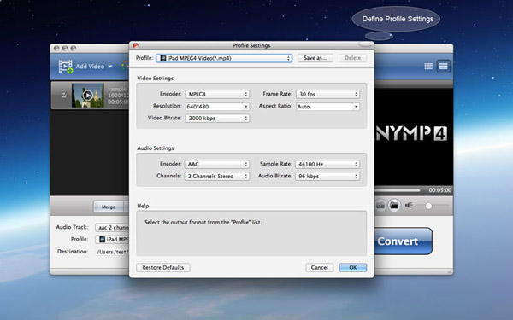Click the Cancel button
513x320 pixels.
(x=319, y=267)
